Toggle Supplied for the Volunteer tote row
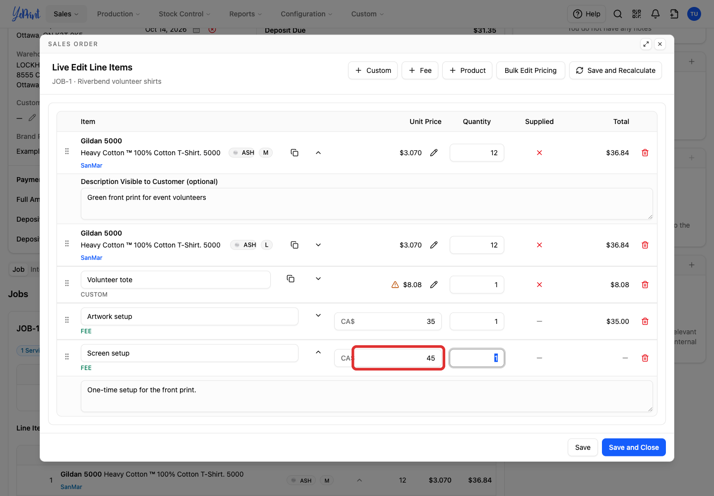The height and width of the screenshot is (496, 714). [x=539, y=285]
